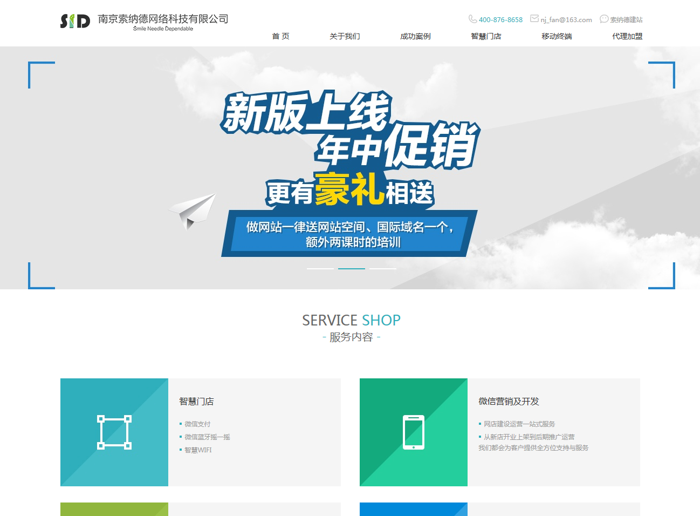This screenshot has height=516, width=700.
Task: Click the white frame icon on the 智慧门店 card
Action: [114, 432]
